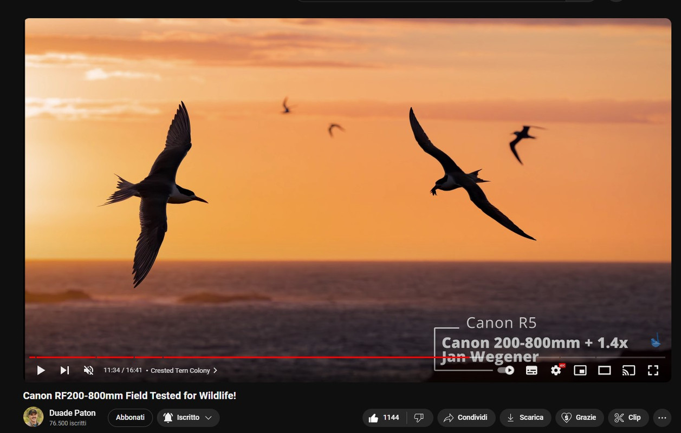
Task: Dislike the video with the thumbs-down button
Action: point(419,417)
